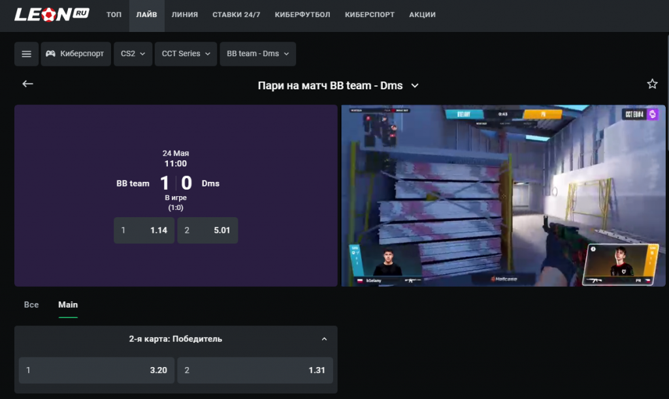669x399 pixels.
Task: Open the ЛИНИЯ navigation tab
Action: click(185, 14)
